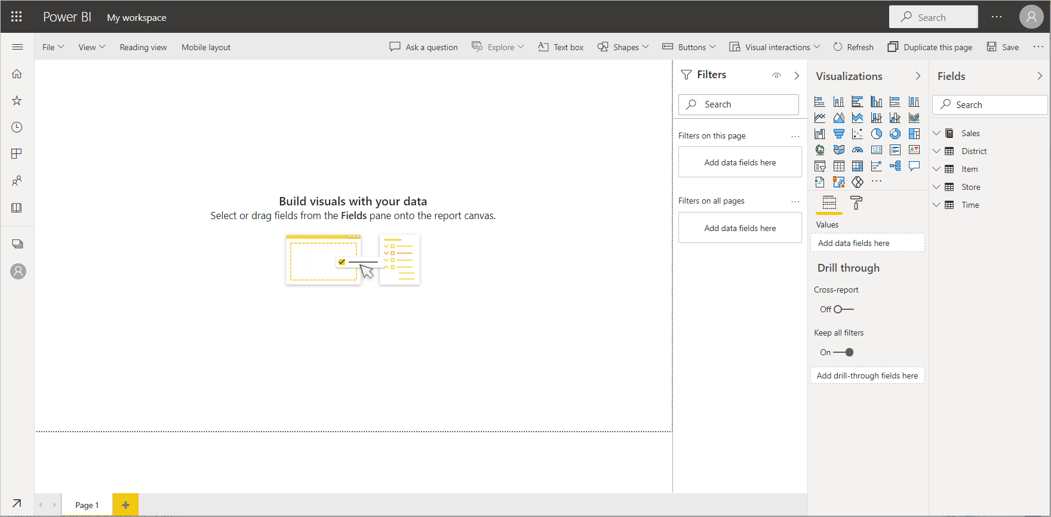This screenshot has width=1051, height=517.
Task: Click Duplicate this page
Action: pos(930,47)
